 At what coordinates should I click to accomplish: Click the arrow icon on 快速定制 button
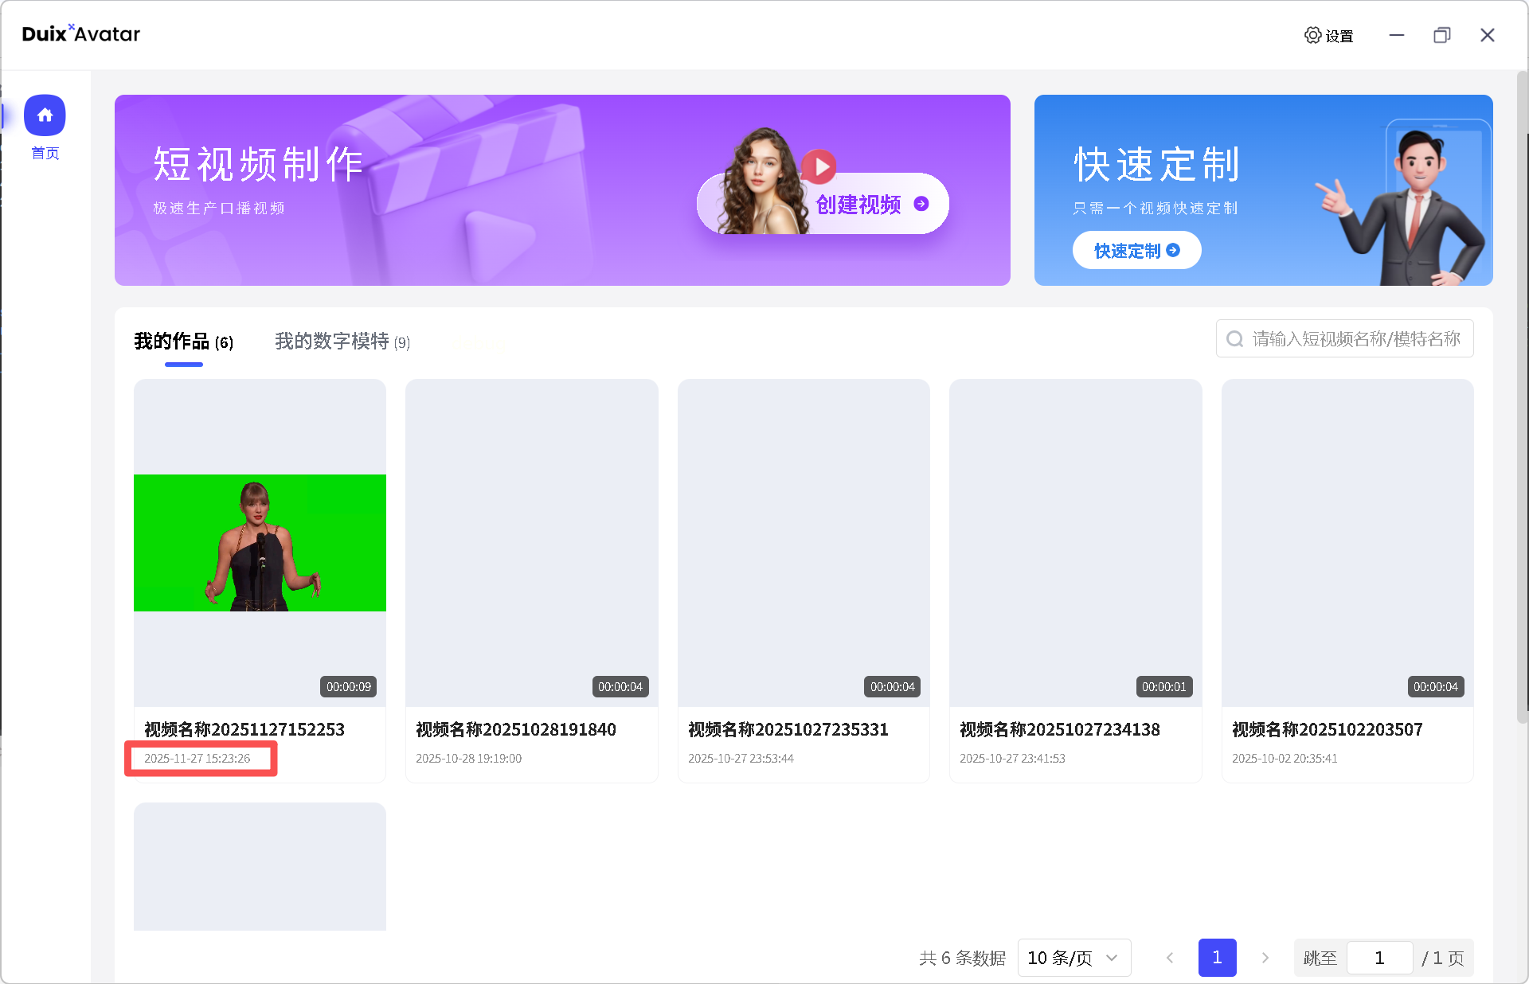click(1173, 250)
